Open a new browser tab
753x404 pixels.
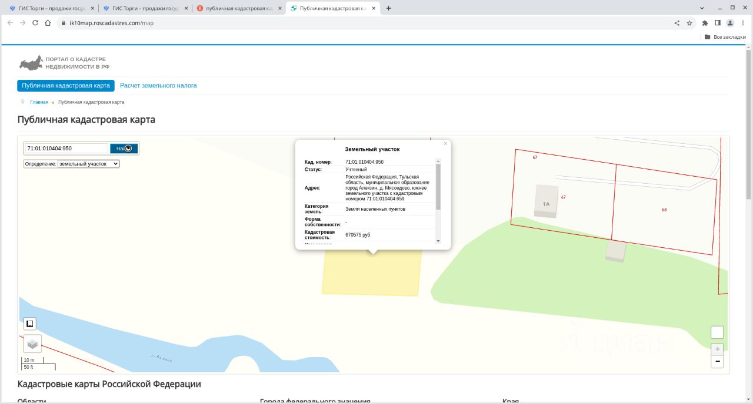(389, 8)
